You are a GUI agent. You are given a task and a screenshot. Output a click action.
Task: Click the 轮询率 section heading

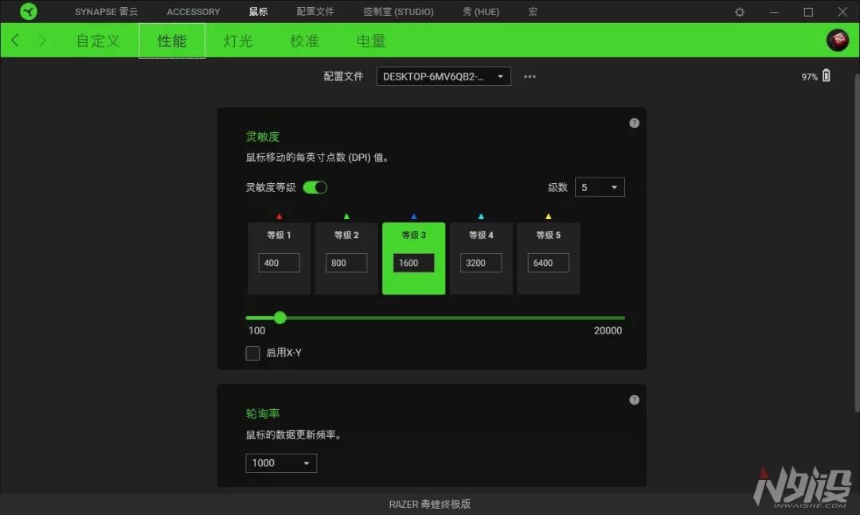(x=263, y=414)
